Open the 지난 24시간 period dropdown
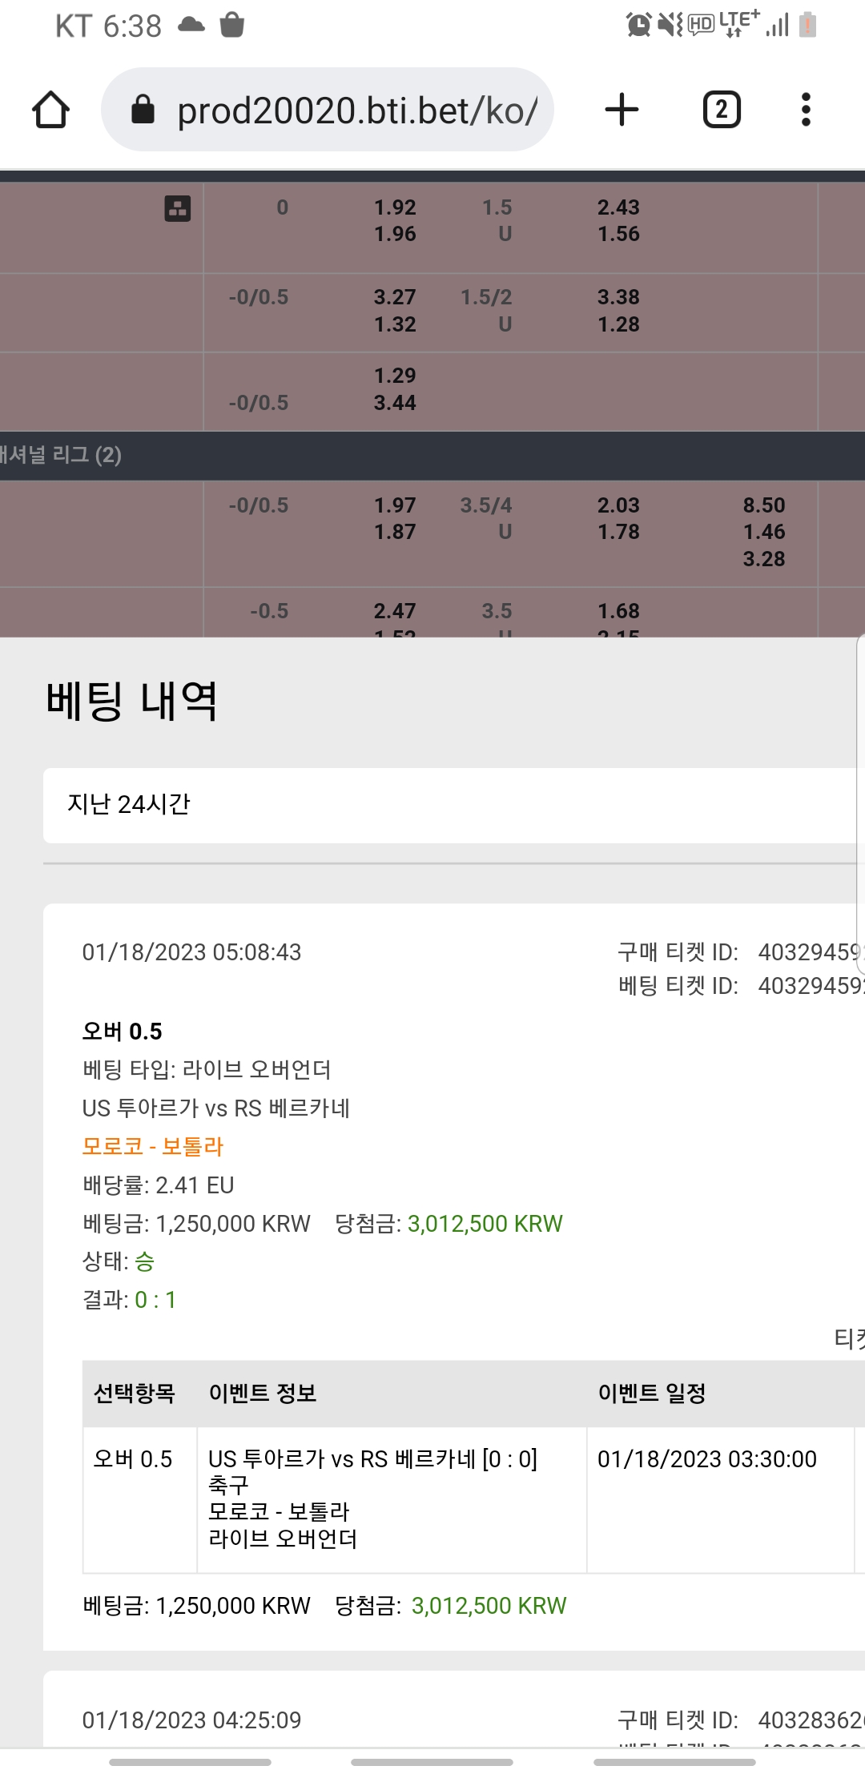The image size is (865, 1778). pyautogui.click(x=454, y=805)
